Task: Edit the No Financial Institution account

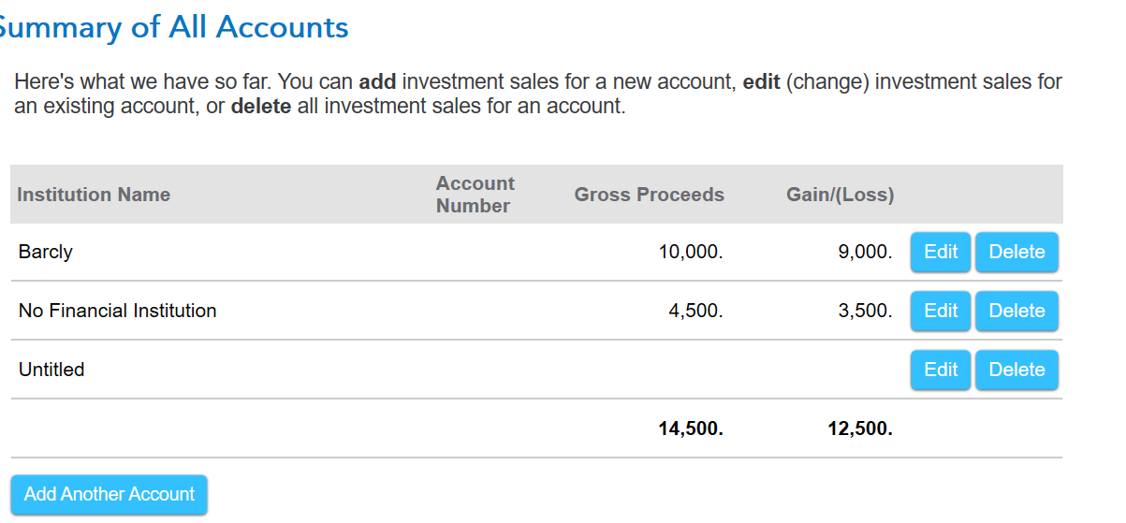Action: (941, 311)
